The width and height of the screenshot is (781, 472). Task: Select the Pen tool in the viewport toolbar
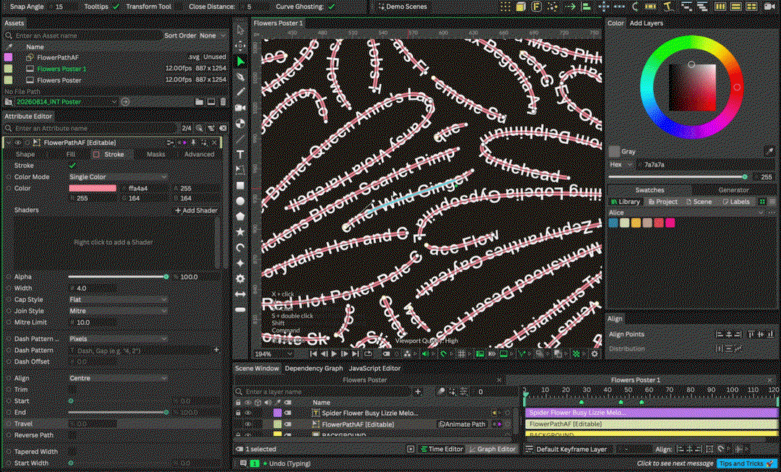241,77
